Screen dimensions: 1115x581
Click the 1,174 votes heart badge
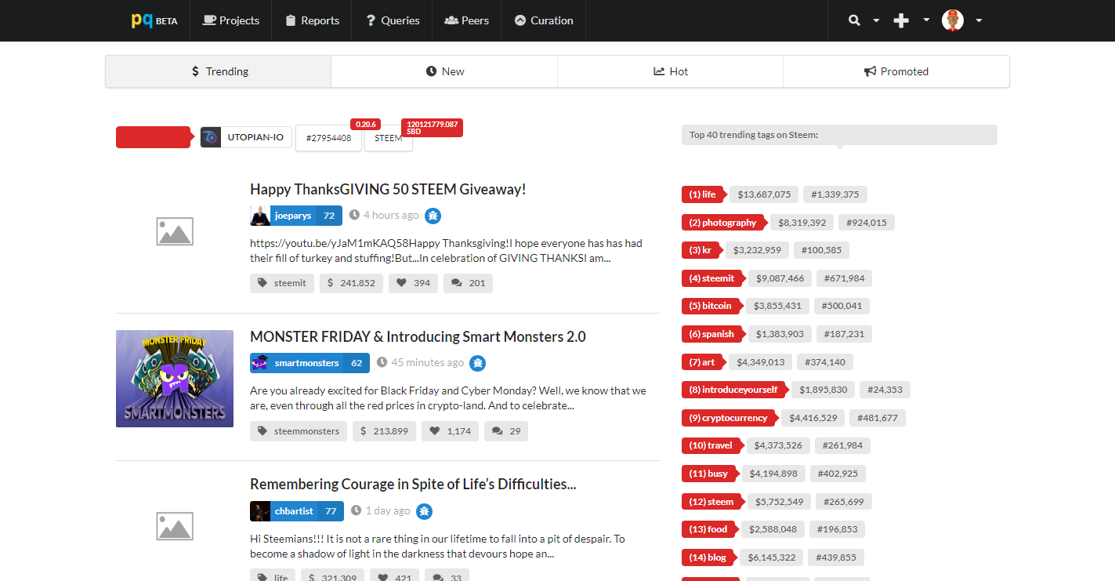[450, 430]
